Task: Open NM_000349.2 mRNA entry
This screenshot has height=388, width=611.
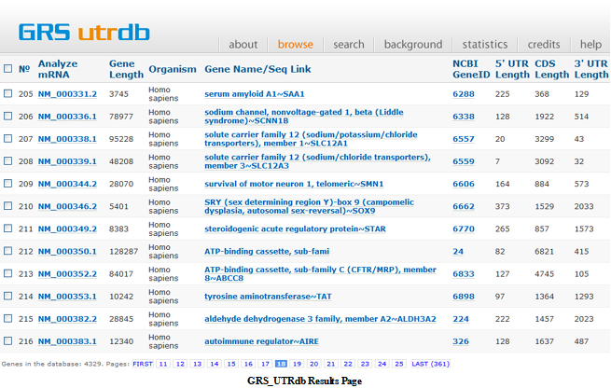Action: 67,229
